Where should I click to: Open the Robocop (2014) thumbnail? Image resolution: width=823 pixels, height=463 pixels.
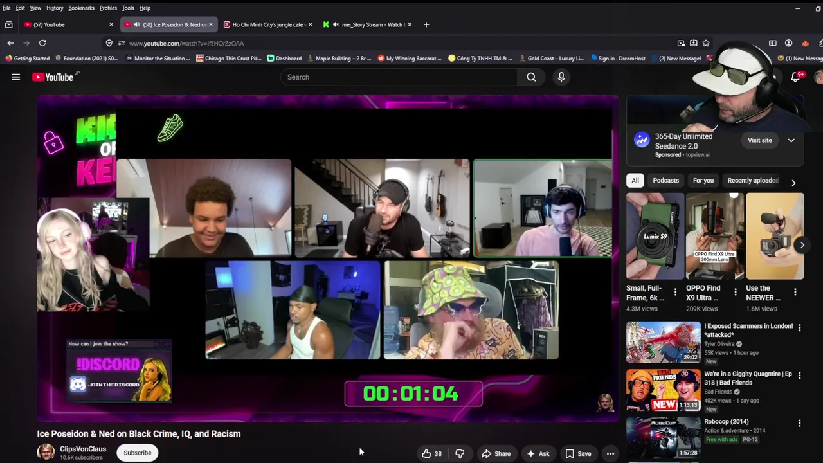664,438
